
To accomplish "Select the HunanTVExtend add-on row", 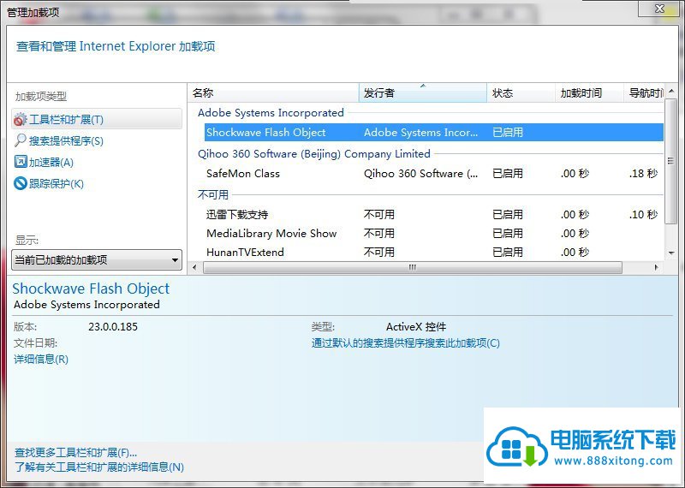I will tap(434, 252).
